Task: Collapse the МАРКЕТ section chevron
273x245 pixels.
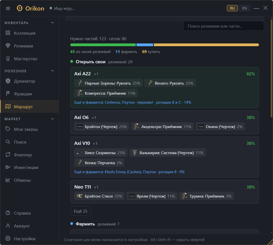Action: (53, 119)
